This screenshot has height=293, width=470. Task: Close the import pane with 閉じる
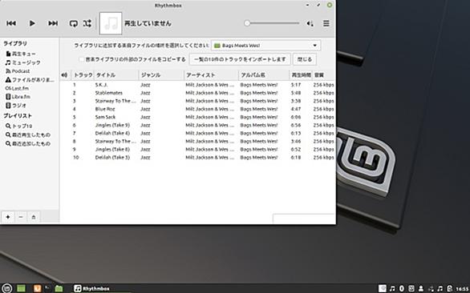tap(305, 59)
